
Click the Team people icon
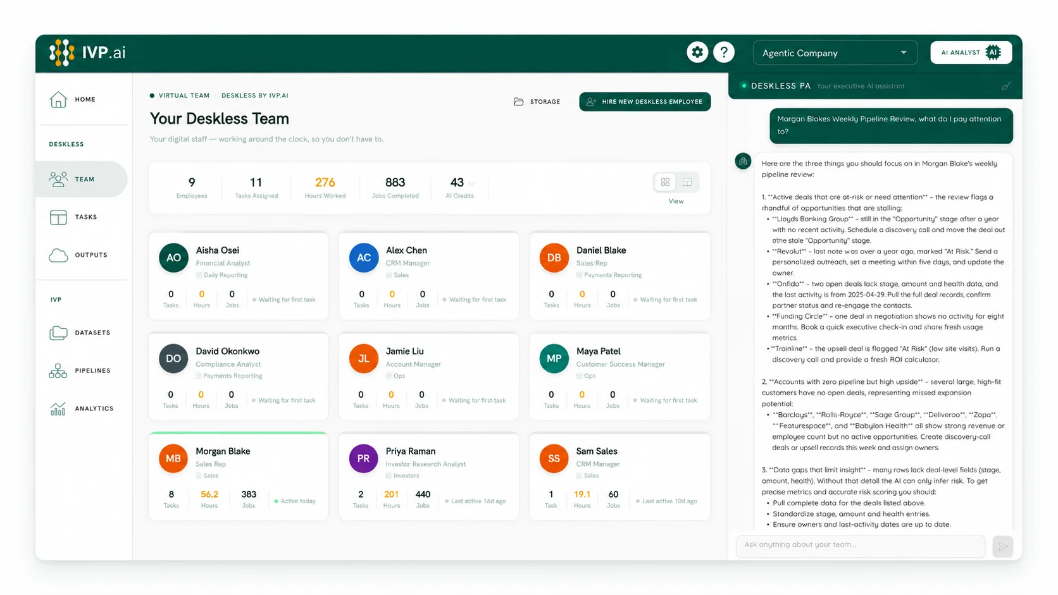[x=58, y=179]
